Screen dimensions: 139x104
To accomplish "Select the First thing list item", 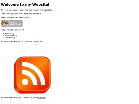I will click(10, 34).
